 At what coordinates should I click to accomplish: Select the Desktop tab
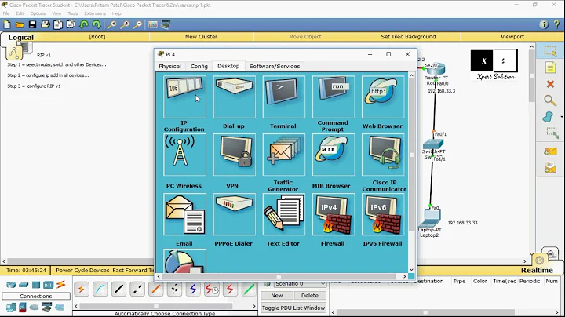click(228, 66)
